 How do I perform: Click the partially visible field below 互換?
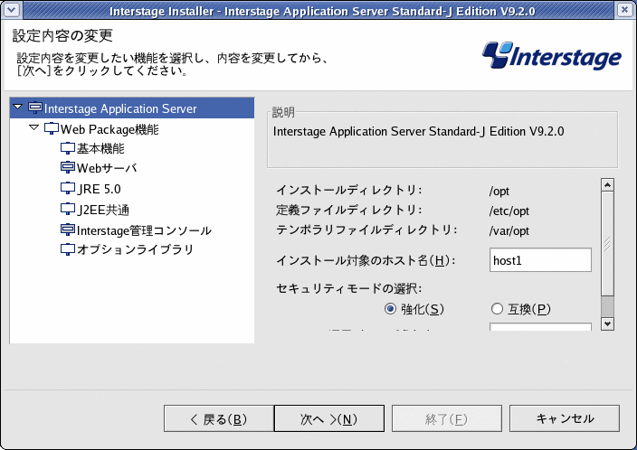pyautogui.click(x=540, y=326)
